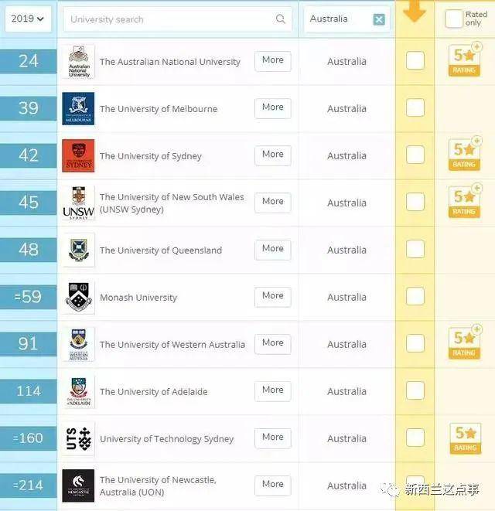Open the University of Newcastle logo
The height and width of the screenshot is (511, 495).
click(78, 485)
